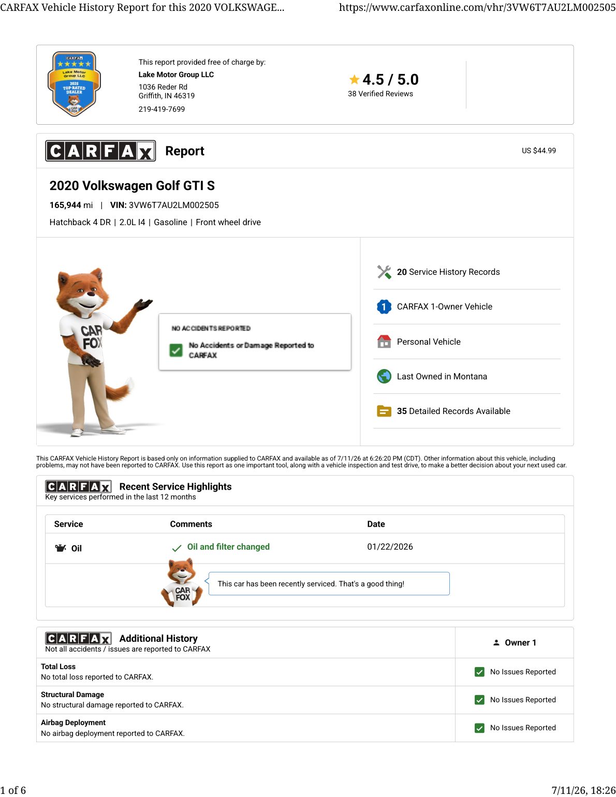The width and height of the screenshot is (616, 797).
Task: Click the 2020 Volkswagen Golf GTI S title
Action: click(x=132, y=186)
